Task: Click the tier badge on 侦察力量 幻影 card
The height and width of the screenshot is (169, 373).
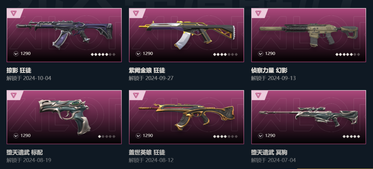Action: pos(258,13)
